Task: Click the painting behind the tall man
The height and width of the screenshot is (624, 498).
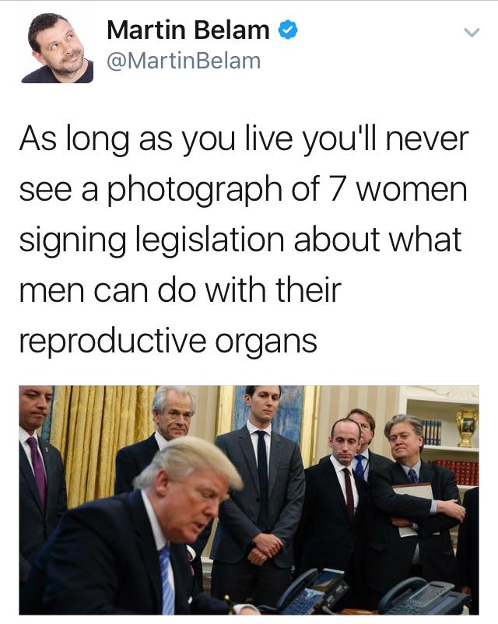Action: click(x=275, y=414)
